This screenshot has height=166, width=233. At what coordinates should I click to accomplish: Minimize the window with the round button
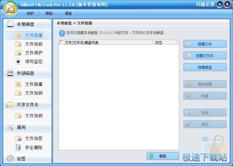220,5
